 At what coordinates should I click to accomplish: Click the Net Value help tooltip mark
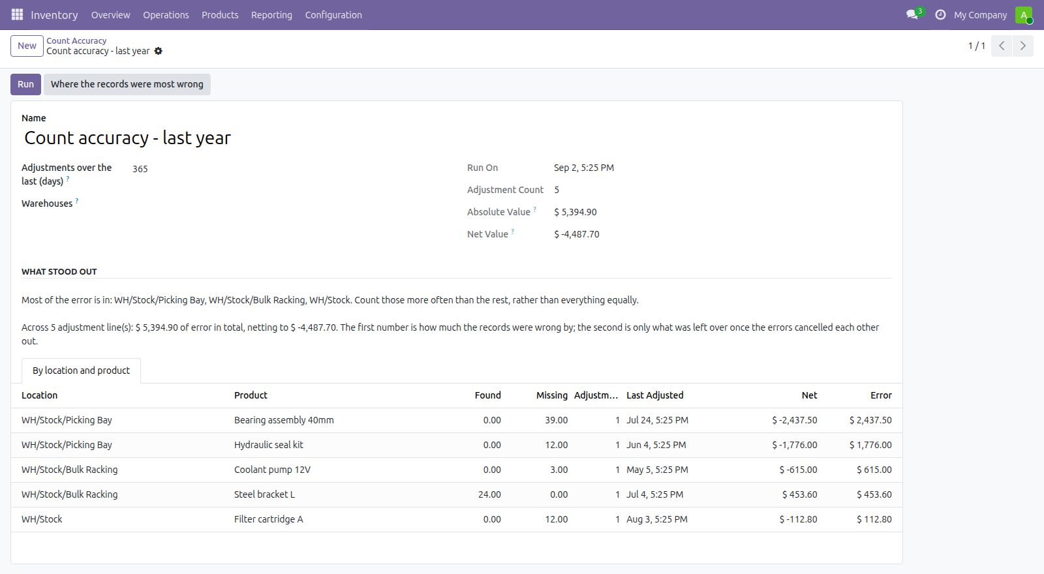pos(512,232)
